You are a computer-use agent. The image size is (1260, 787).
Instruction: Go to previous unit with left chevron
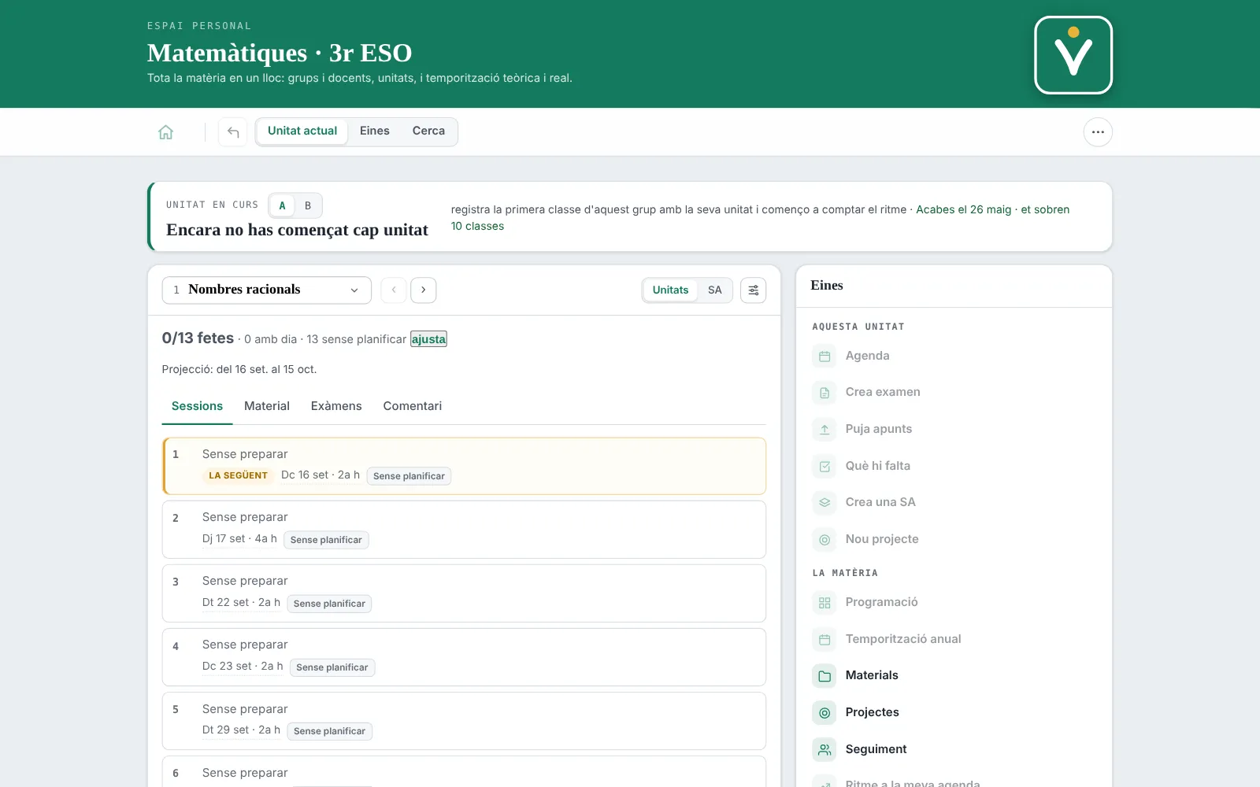(394, 290)
